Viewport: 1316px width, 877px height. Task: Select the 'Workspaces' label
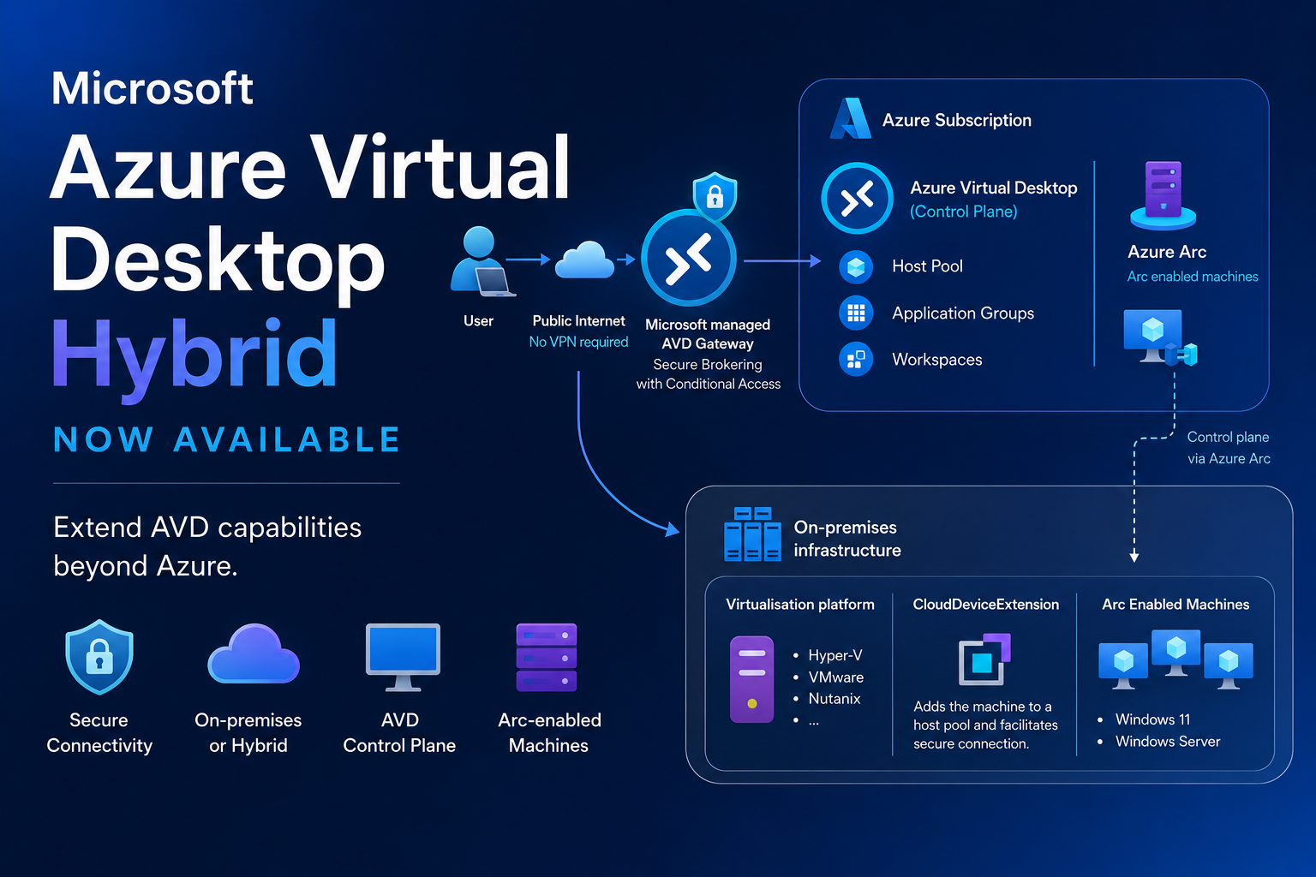click(x=937, y=360)
